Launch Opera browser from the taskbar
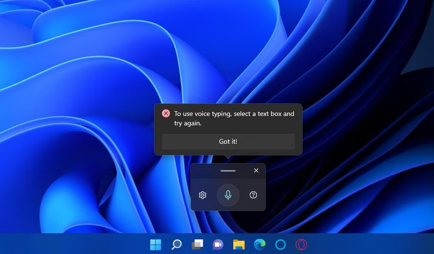Viewport: 434px width, 254px height. click(x=301, y=245)
